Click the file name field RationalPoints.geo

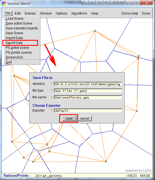(x=88, y=97)
